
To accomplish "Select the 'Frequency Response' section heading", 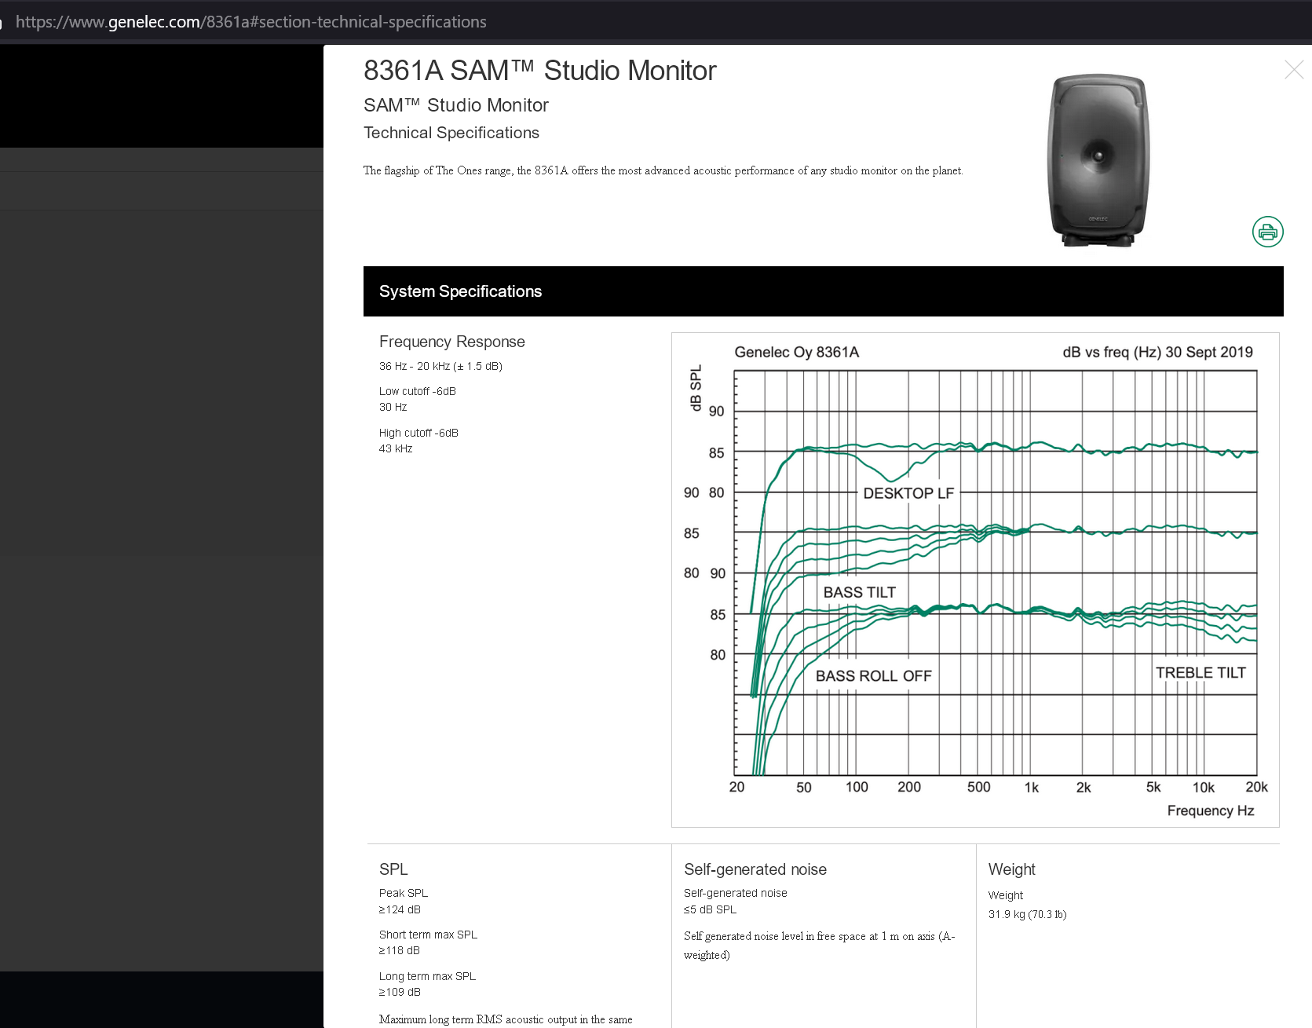I will click(452, 342).
